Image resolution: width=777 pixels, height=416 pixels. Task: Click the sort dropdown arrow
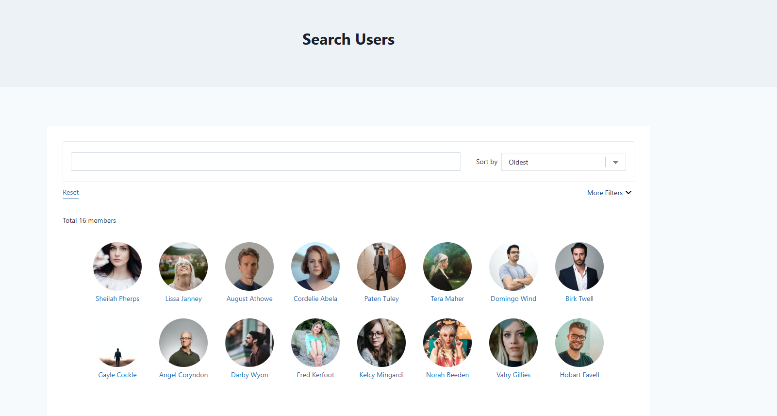(615, 162)
